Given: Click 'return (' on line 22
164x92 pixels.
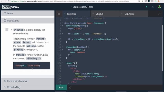Looking at the screenshot, I should point(73,66).
